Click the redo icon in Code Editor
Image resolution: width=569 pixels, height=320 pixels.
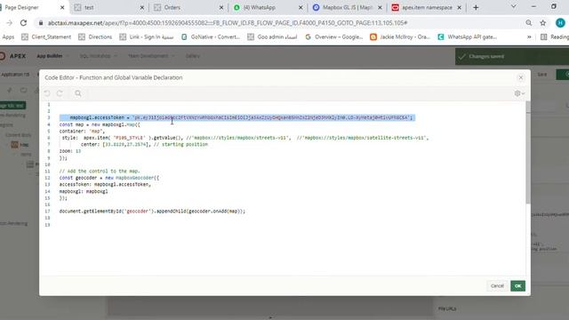pos(60,93)
